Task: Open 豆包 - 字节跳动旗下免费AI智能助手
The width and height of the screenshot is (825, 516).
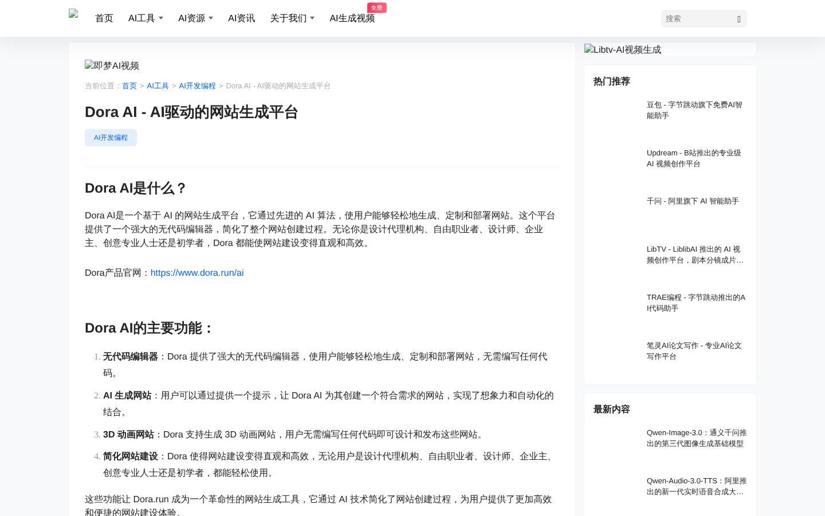Action: coord(696,110)
